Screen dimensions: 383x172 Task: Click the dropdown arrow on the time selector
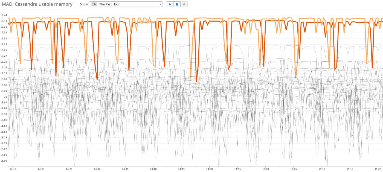(x=160, y=4)
